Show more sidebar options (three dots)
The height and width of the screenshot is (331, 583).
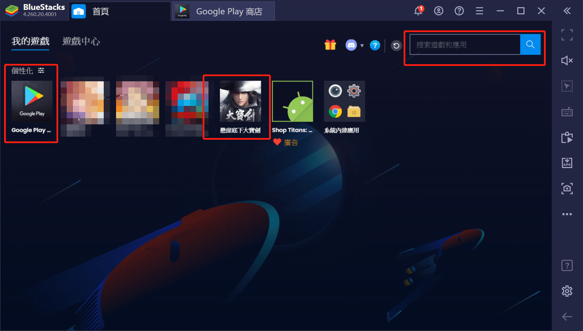[x=567, y=214]
